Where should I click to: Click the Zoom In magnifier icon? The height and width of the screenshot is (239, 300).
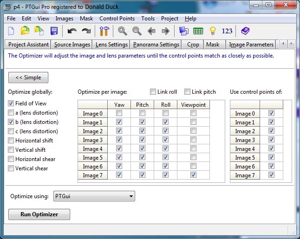click(122, 31)
